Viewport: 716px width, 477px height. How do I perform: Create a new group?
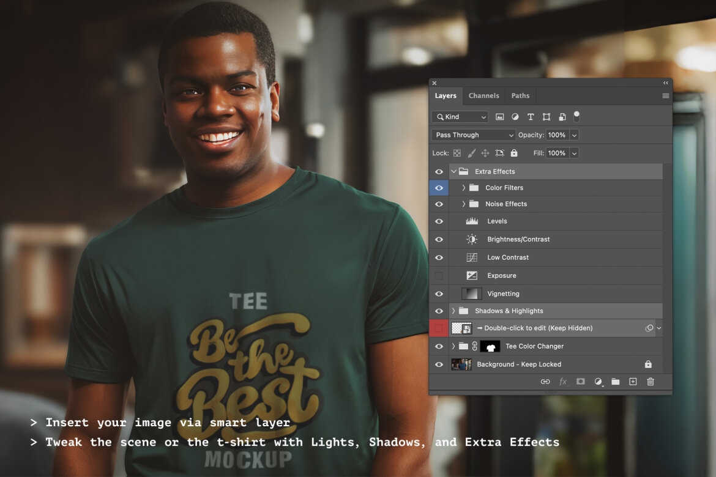point(616,382)
